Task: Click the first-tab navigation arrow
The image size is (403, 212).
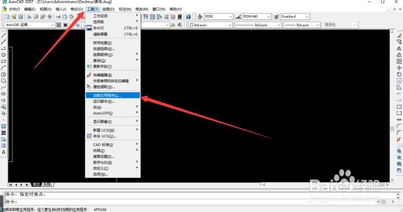Action: [x=11, y=185]
